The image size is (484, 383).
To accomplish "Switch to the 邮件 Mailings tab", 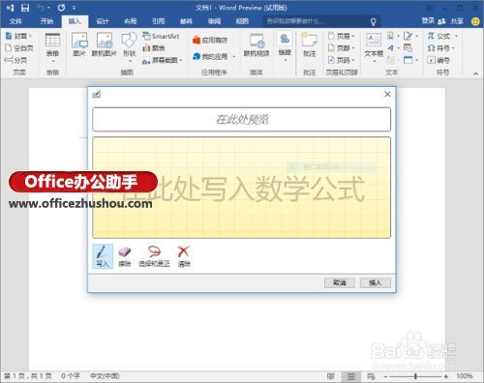I will point(186,21).
